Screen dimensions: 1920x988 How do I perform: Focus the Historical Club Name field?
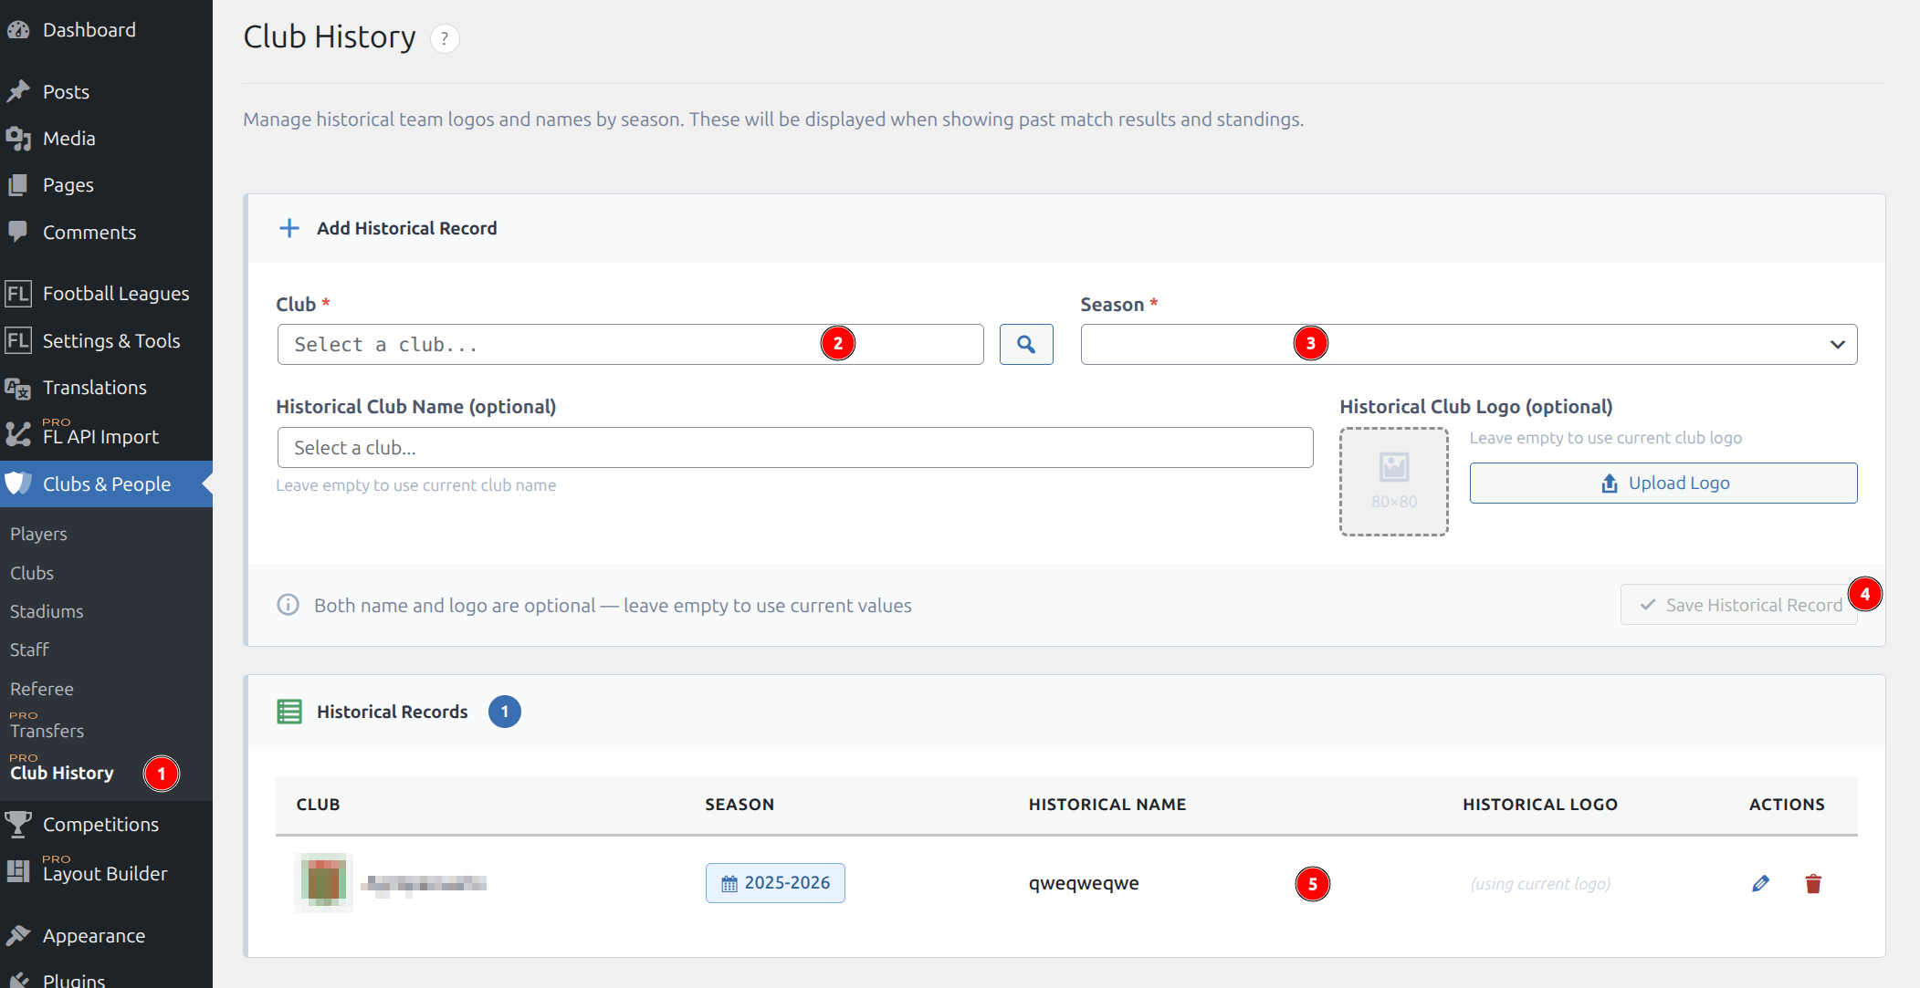794,448
